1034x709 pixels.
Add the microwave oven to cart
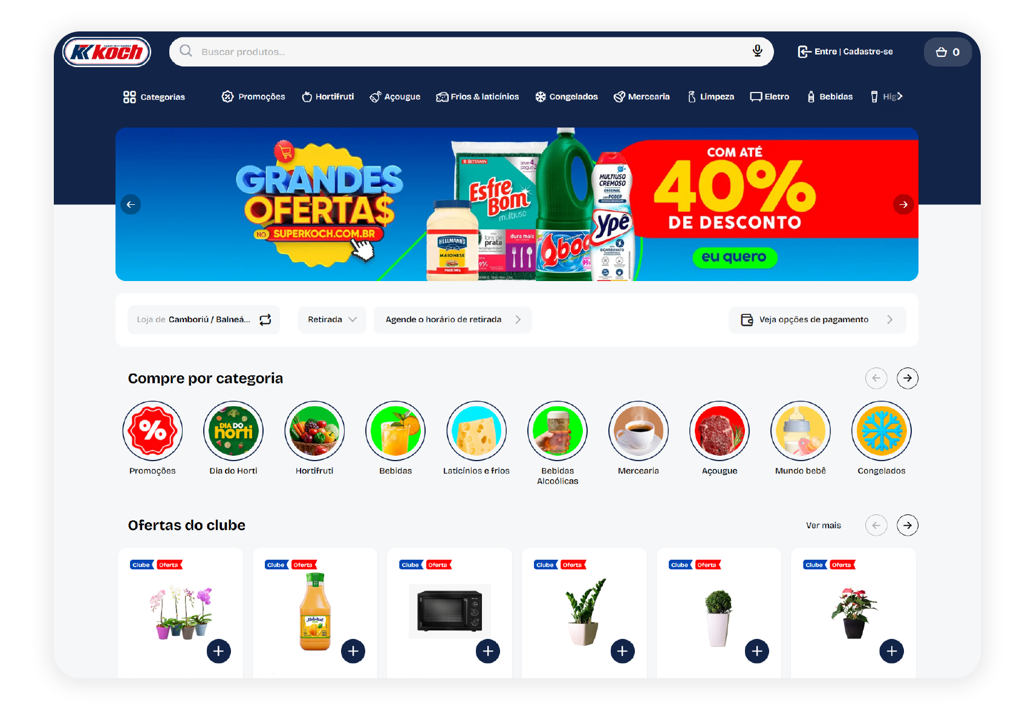pyautogui.click(x=488, y=651)
